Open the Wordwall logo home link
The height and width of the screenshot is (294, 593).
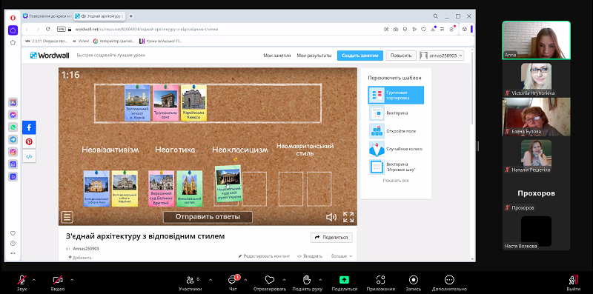pyautogui.click(x=50, y=56)
